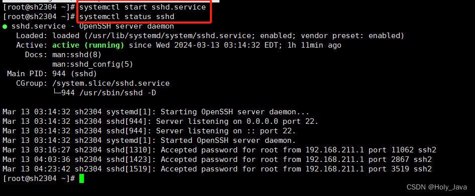475x196 pixels.
Task: Click the man:sshd(8) docs reference
Action: (77, 55)
